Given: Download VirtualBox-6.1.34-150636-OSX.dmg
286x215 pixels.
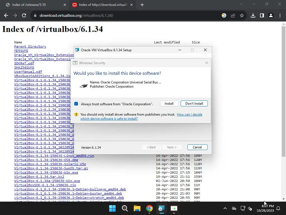Looking at the screenshot, I should point(46,160).
